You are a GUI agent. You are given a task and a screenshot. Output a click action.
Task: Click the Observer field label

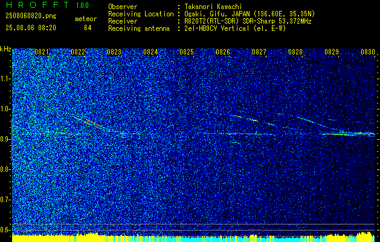click(x=123, y=7)
